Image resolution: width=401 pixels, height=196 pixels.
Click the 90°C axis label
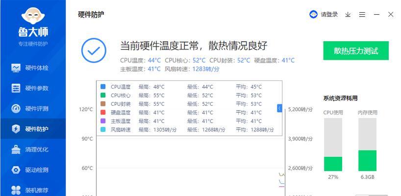click(87, 139)
